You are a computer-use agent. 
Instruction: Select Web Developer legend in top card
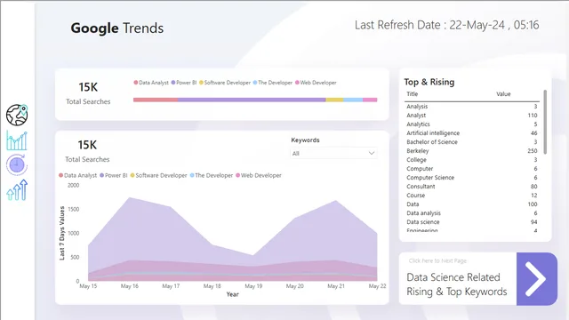click(x=316, y=83)
